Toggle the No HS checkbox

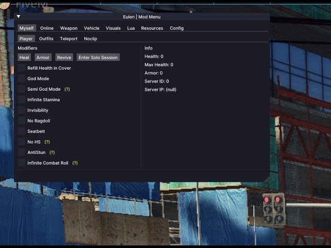[x=22, y=142]
